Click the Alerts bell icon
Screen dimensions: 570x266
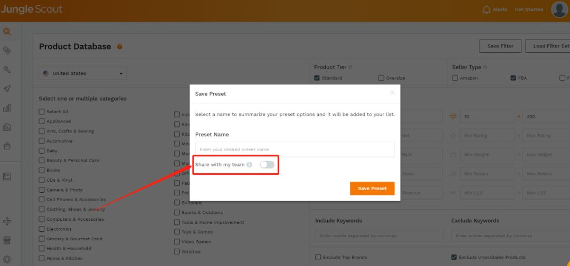pyautogui.click(x=486, y=9)
